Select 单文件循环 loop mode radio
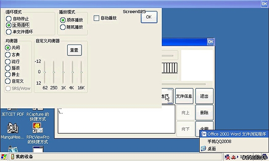Image resolution: width=269 pixels, height=161 pixels. point(8,31)
